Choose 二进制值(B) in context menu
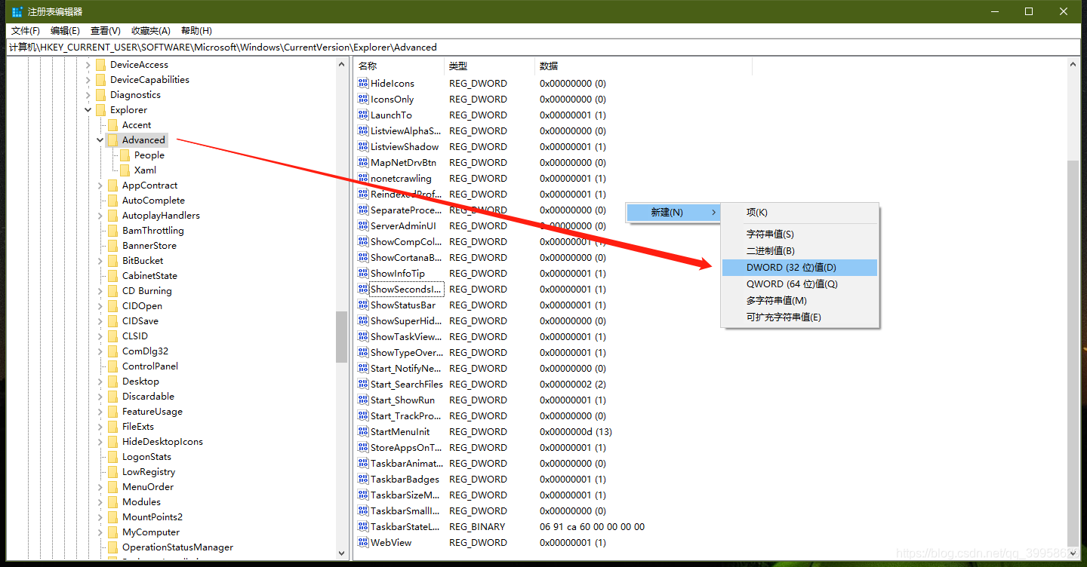 [x=800, y=251]
